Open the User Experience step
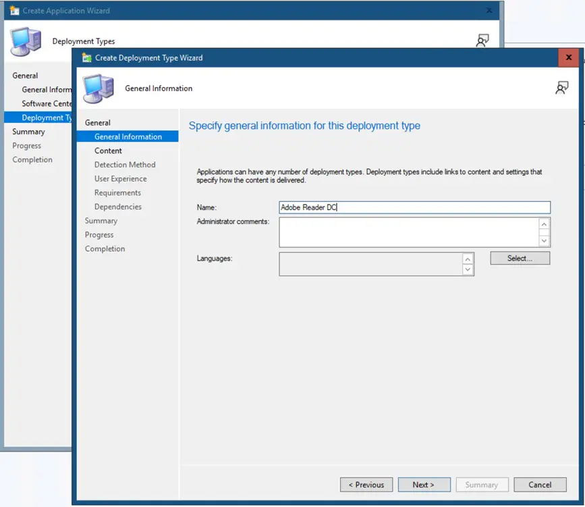585x507 pixels. (120, 179)
